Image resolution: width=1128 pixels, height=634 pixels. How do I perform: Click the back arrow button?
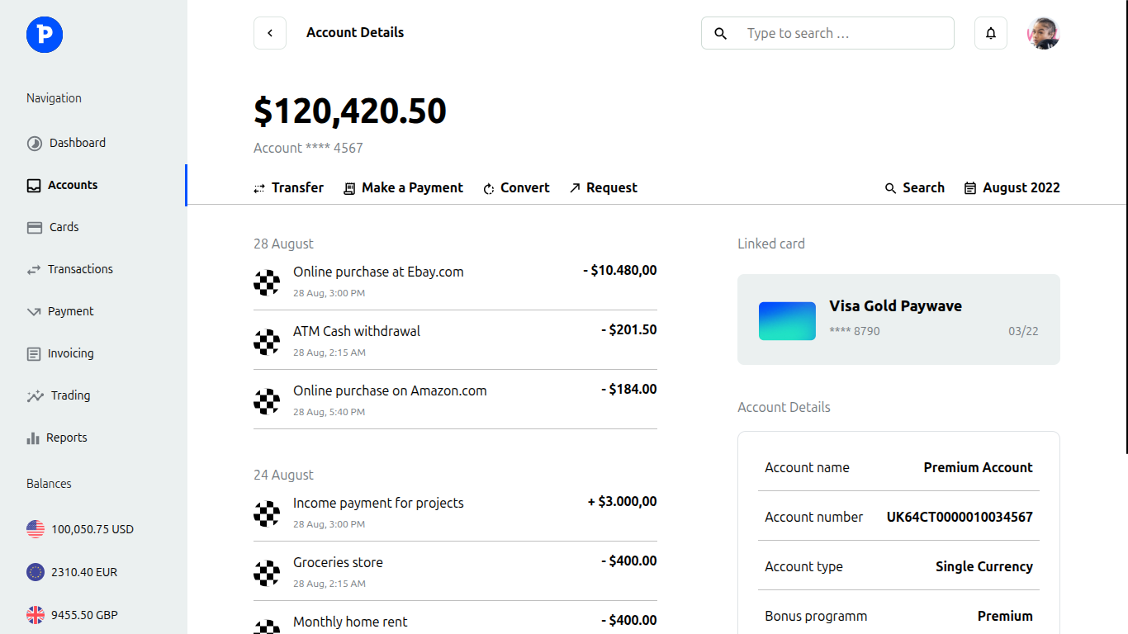270,33
